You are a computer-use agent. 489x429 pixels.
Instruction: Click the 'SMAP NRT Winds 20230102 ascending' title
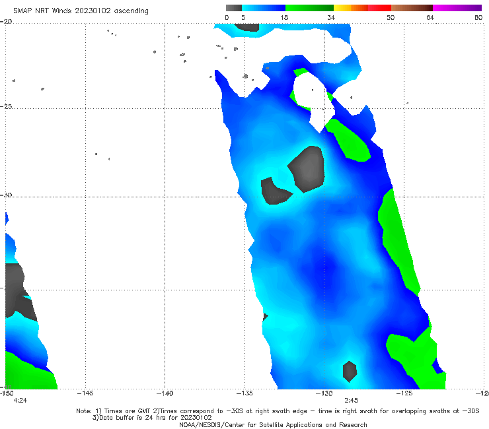click(81, 11)
